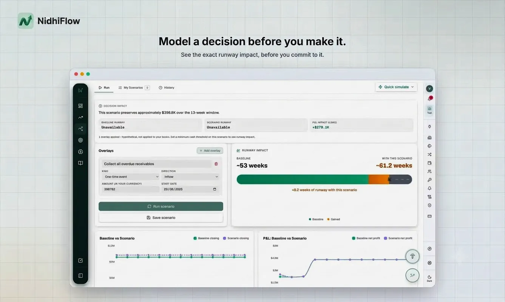Click the P&L impact +$279.1K value
The height and width of the screenshot is (302, 505).
321,128
